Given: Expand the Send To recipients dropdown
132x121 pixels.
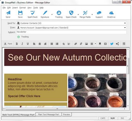Looking at the screenshot, I should tap(125, 23).
